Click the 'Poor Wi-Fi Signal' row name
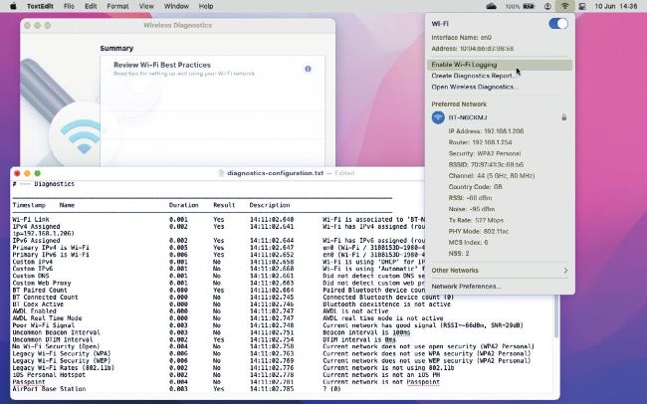The height and width of the screenshot is (404, 647). coord(44,325)
